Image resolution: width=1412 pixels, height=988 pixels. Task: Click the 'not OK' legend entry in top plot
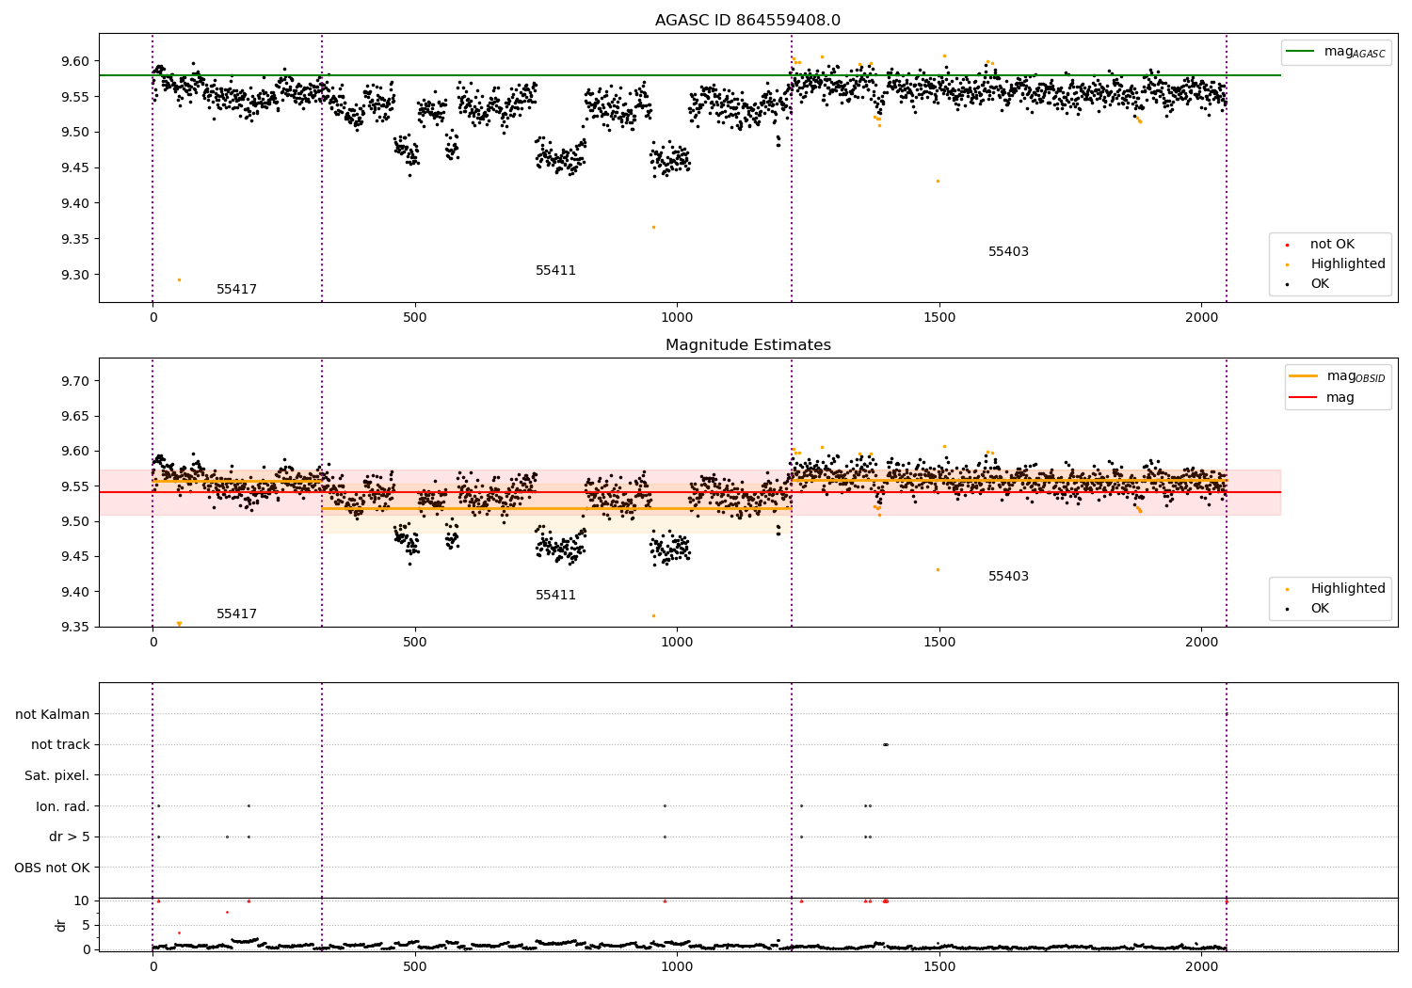coord(1332,245)
